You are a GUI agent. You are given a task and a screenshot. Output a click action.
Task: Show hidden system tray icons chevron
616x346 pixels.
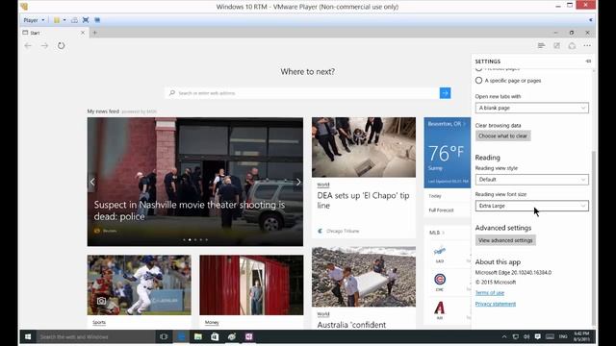pyautogui.click(x=504, y=336)
